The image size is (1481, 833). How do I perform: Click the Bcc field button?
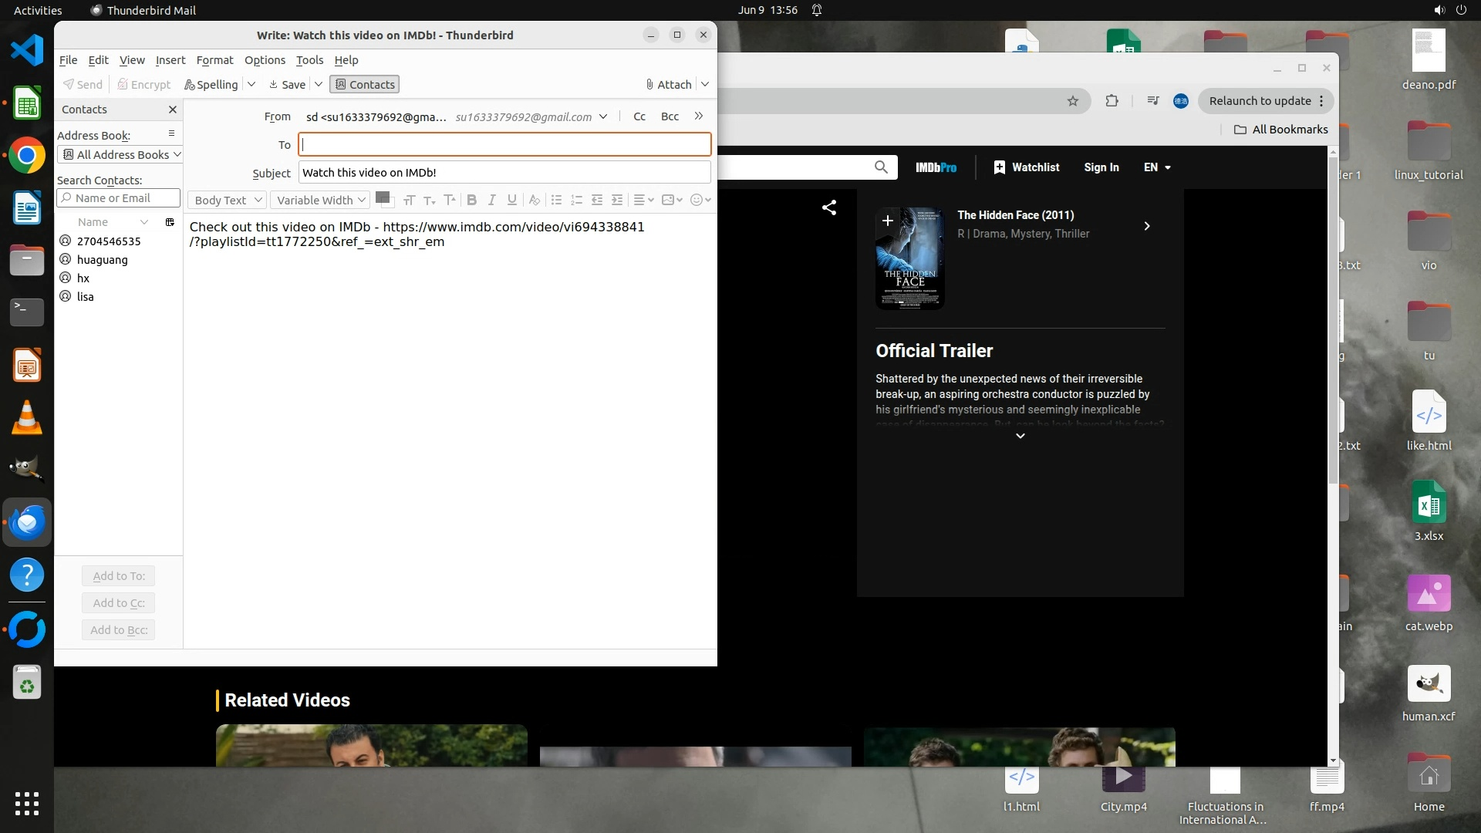pyautogui.click(x=670, y=116)
